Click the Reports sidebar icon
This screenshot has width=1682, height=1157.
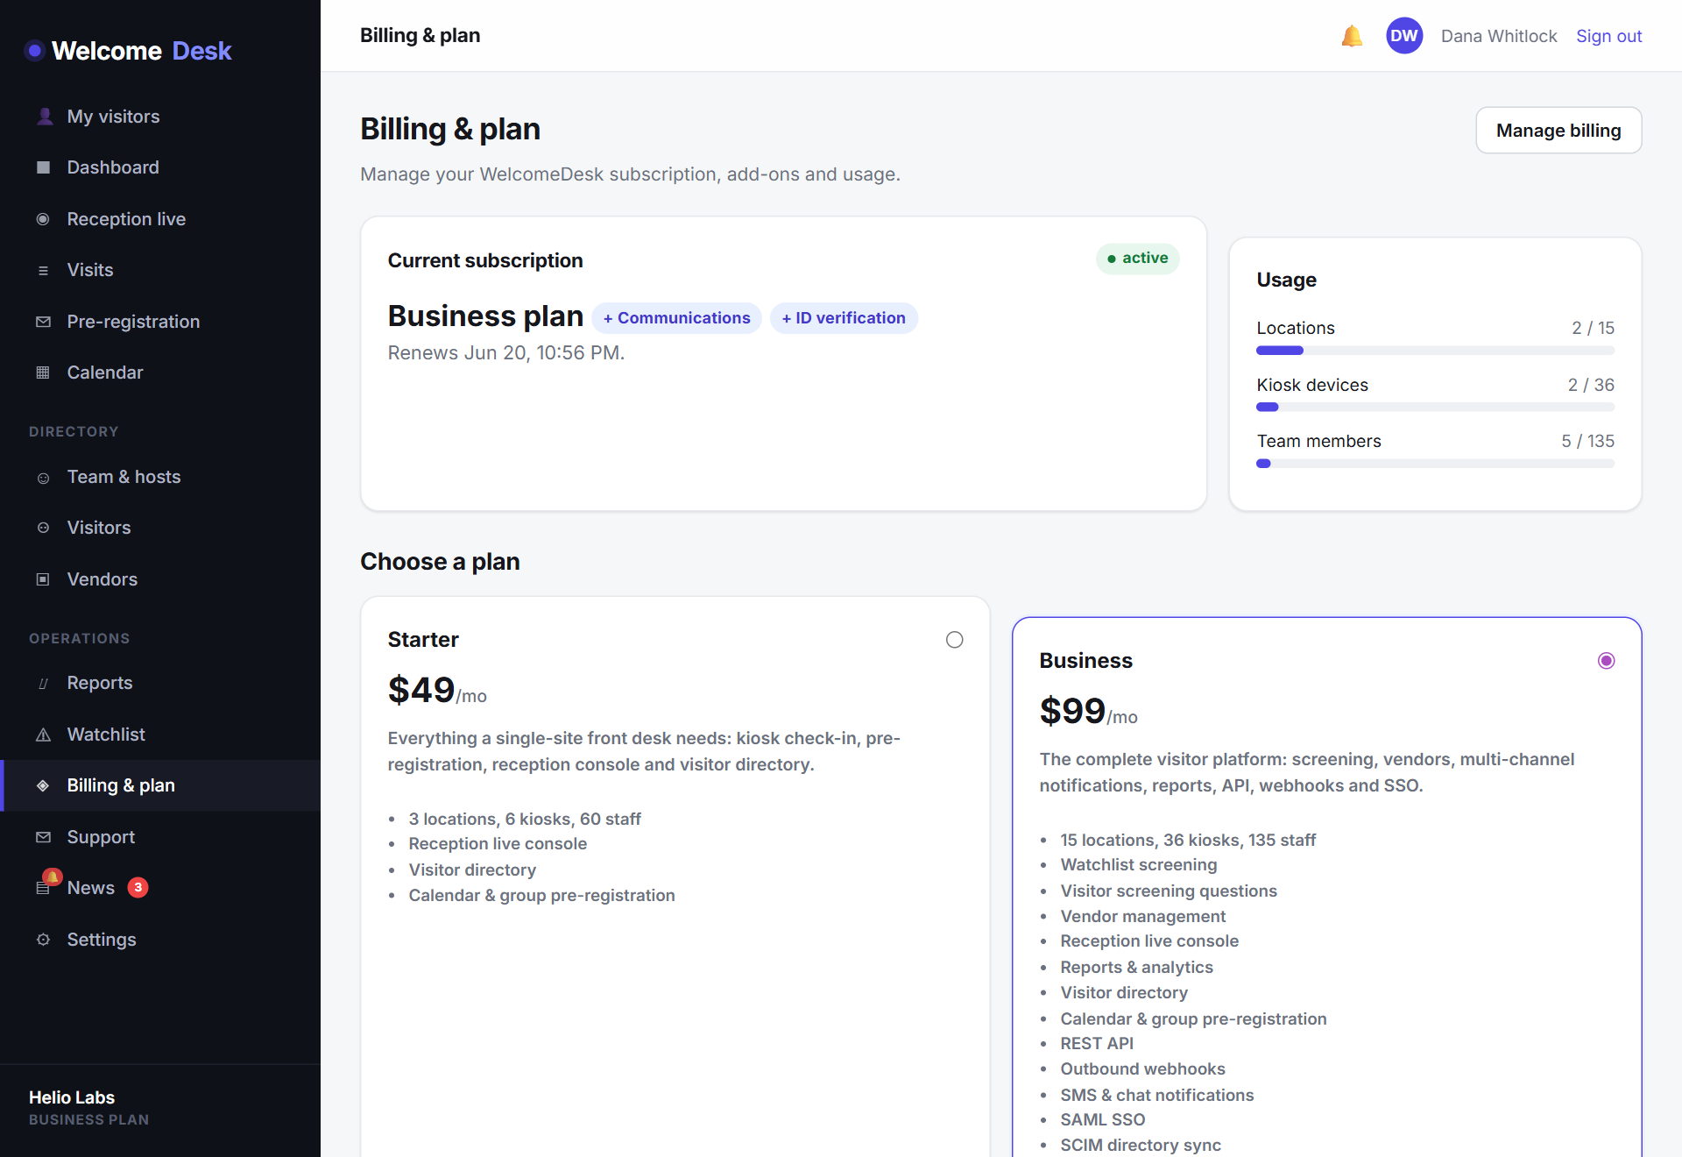click(x=43, y=683)
